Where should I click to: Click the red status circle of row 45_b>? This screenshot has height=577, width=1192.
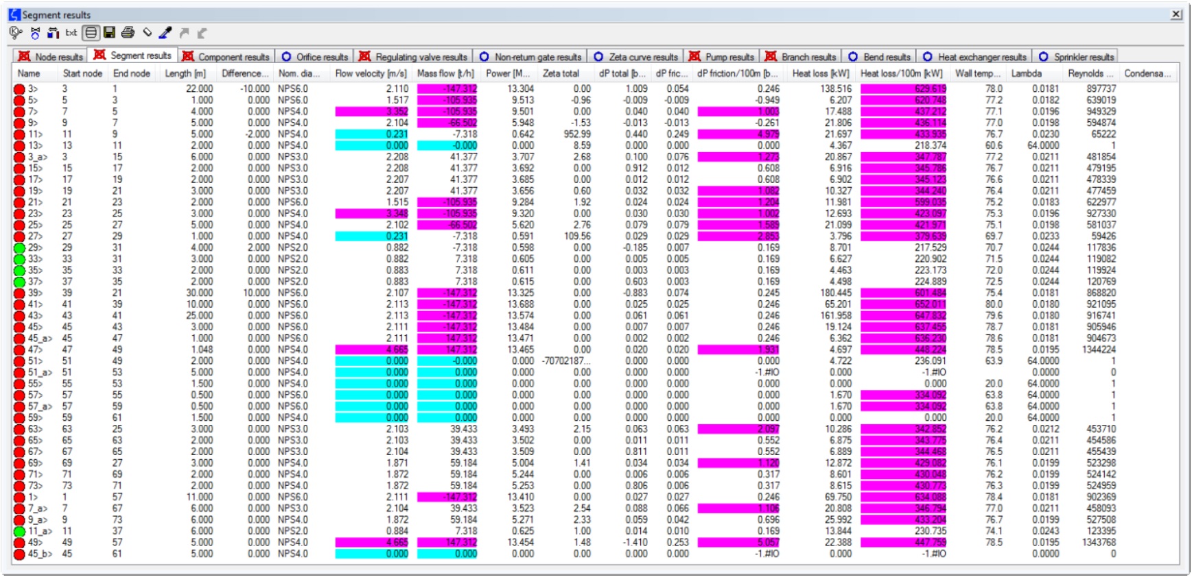tap(19, 554)
